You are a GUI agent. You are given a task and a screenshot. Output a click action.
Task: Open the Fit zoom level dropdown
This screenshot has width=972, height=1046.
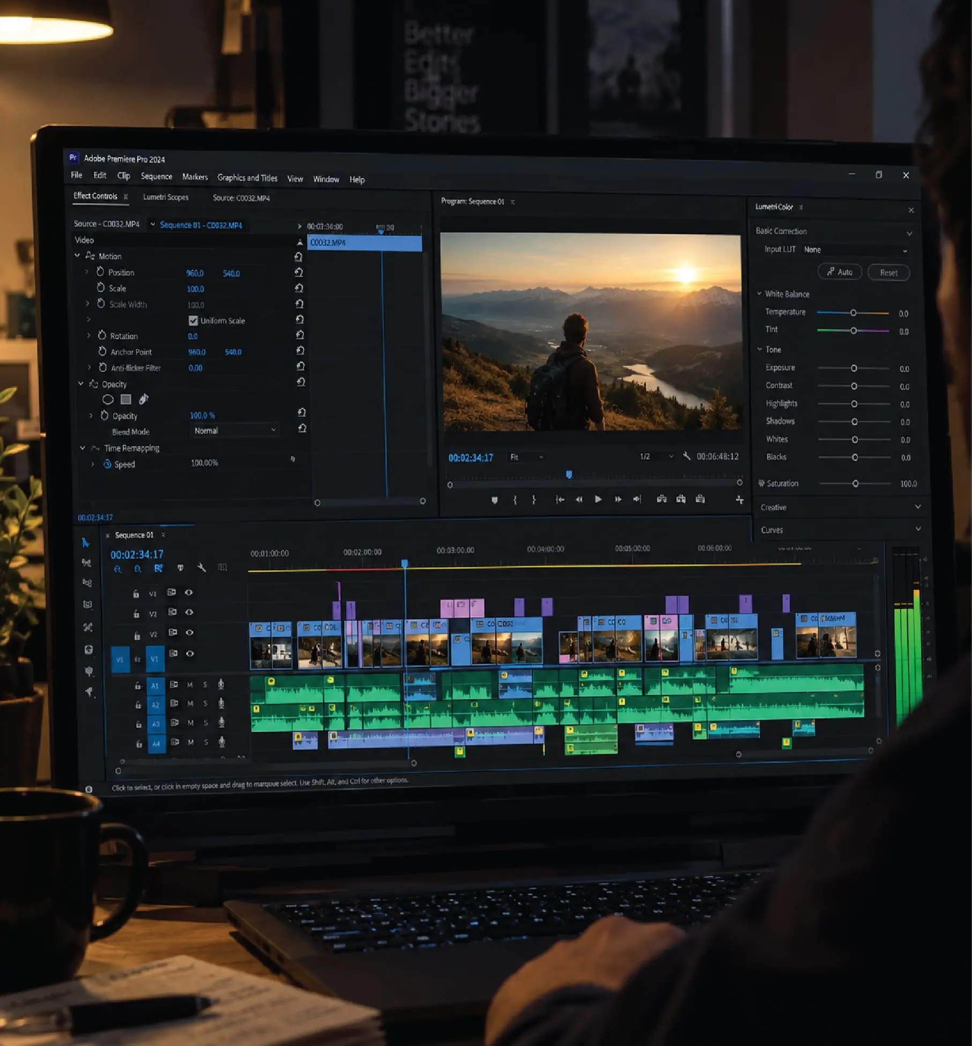[527, 457]
